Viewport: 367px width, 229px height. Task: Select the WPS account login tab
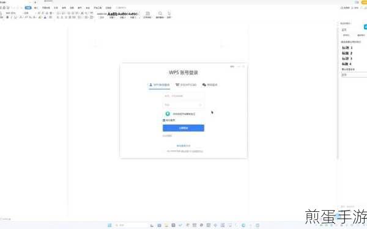pyautogui.click(x=160, y=85)
